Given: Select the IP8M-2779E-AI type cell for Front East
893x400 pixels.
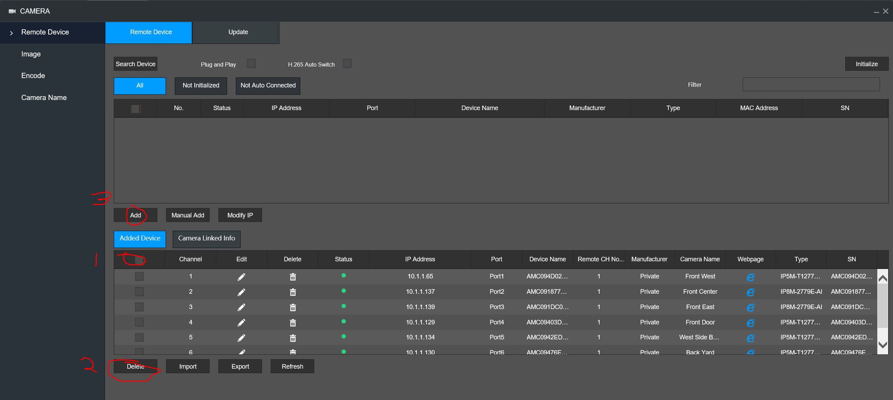Looking at the screenshot, I should 801,307.
